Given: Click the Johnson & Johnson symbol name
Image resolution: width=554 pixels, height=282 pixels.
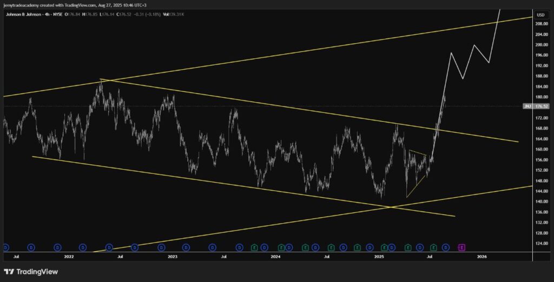Looking at the screenshot, I should (23, 14).
